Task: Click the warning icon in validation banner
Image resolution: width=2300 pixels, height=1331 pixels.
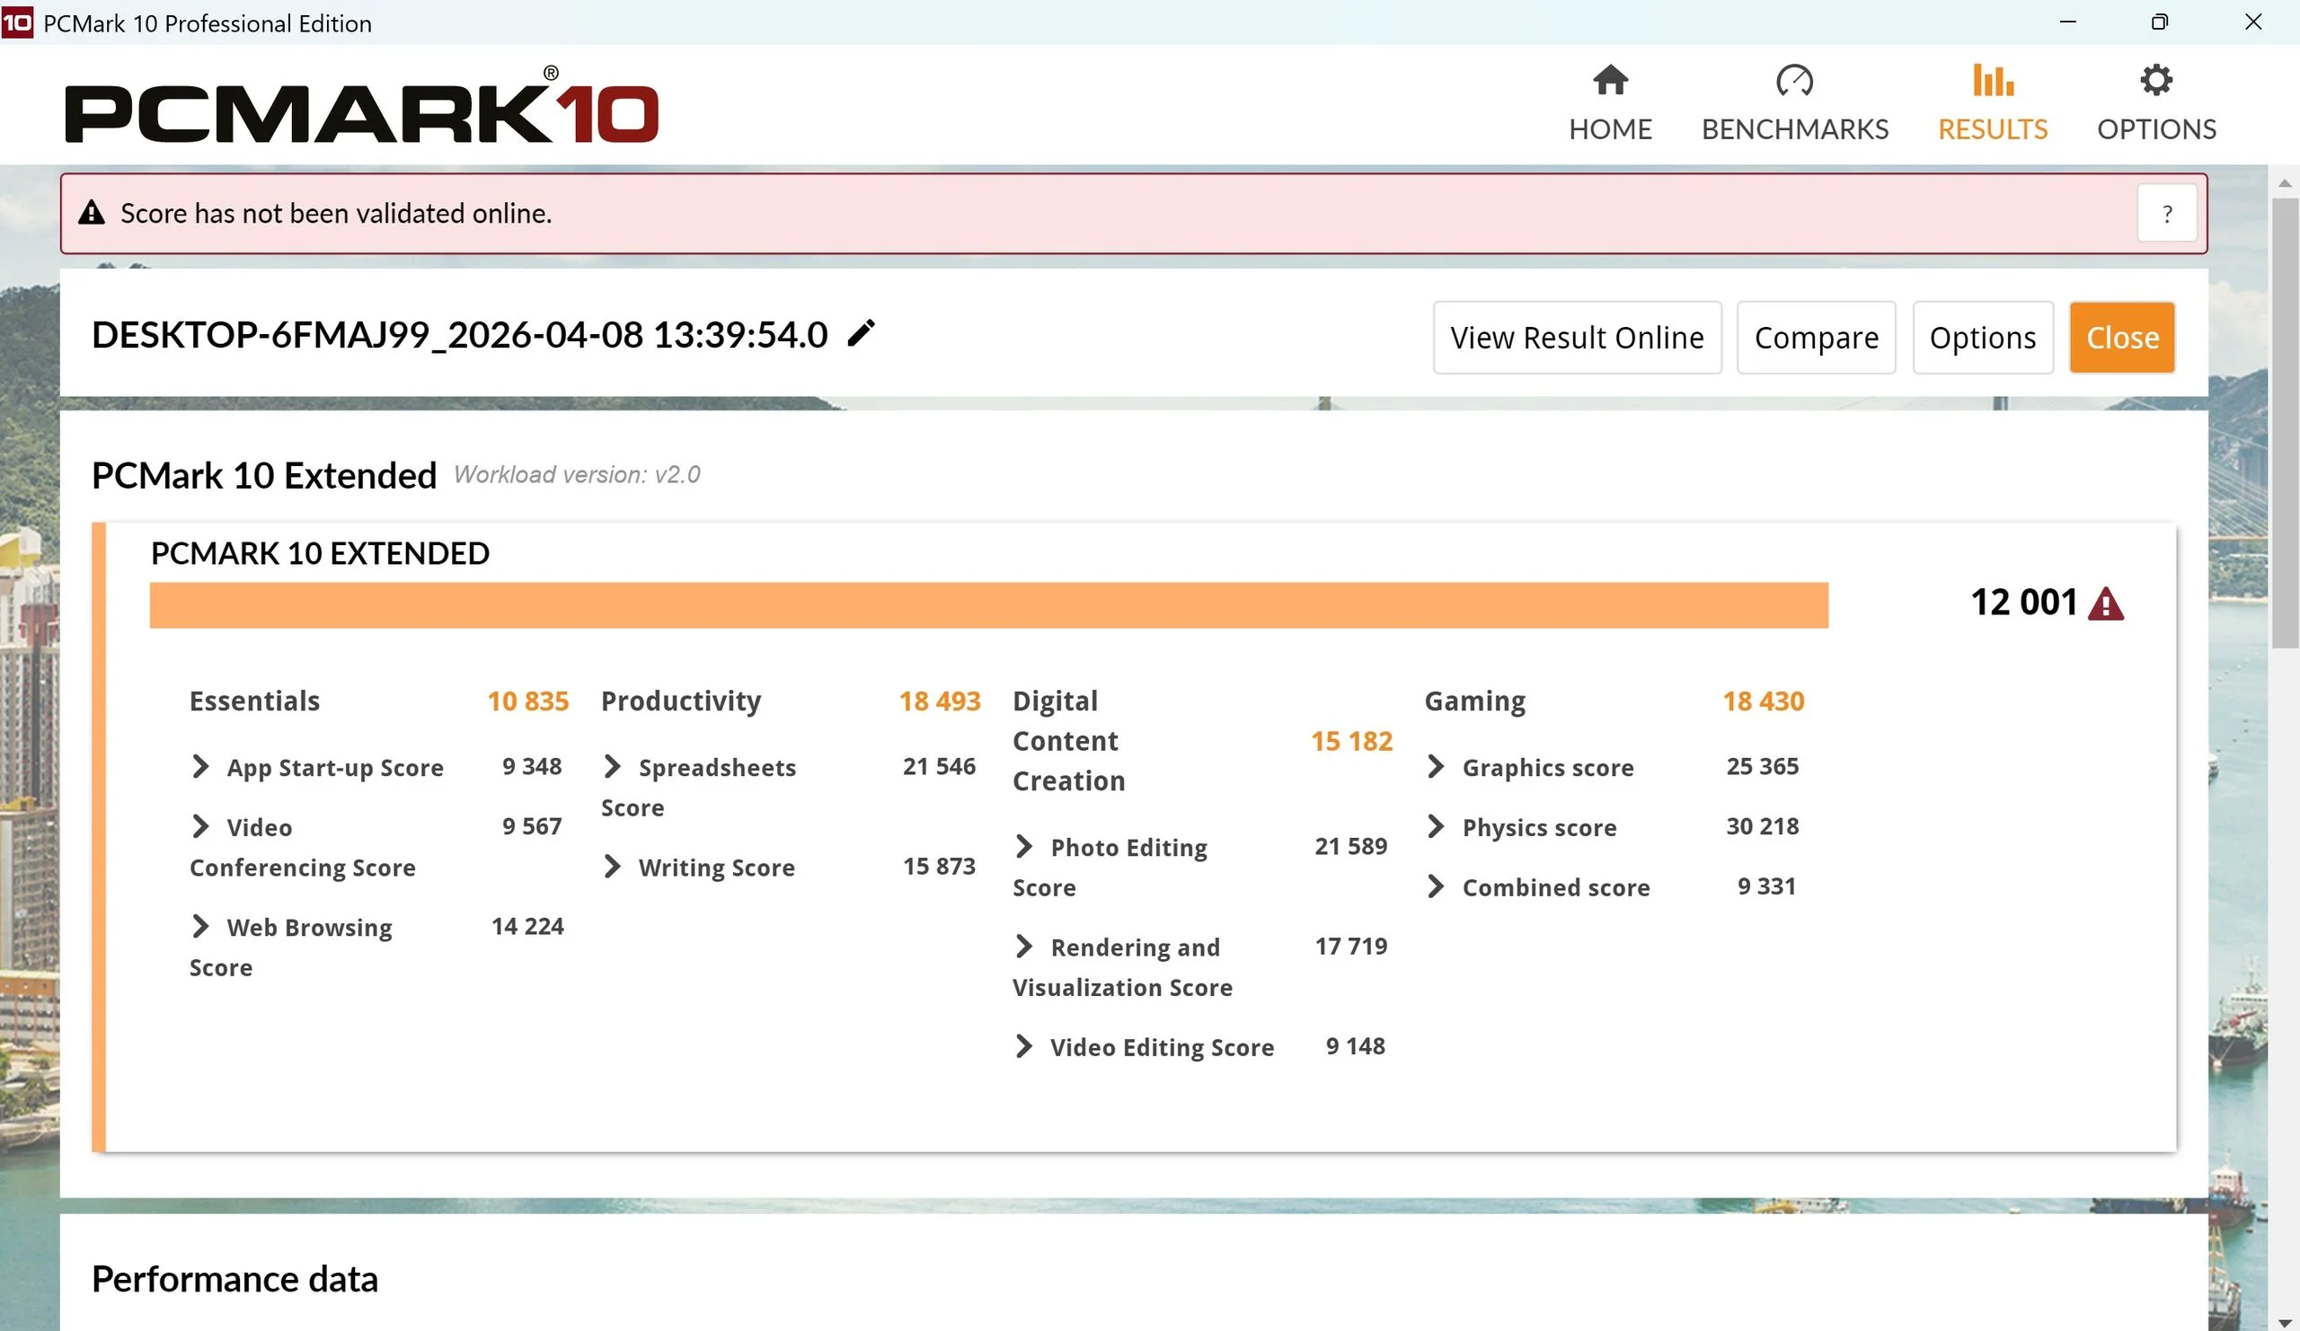Action: [92, 214]
